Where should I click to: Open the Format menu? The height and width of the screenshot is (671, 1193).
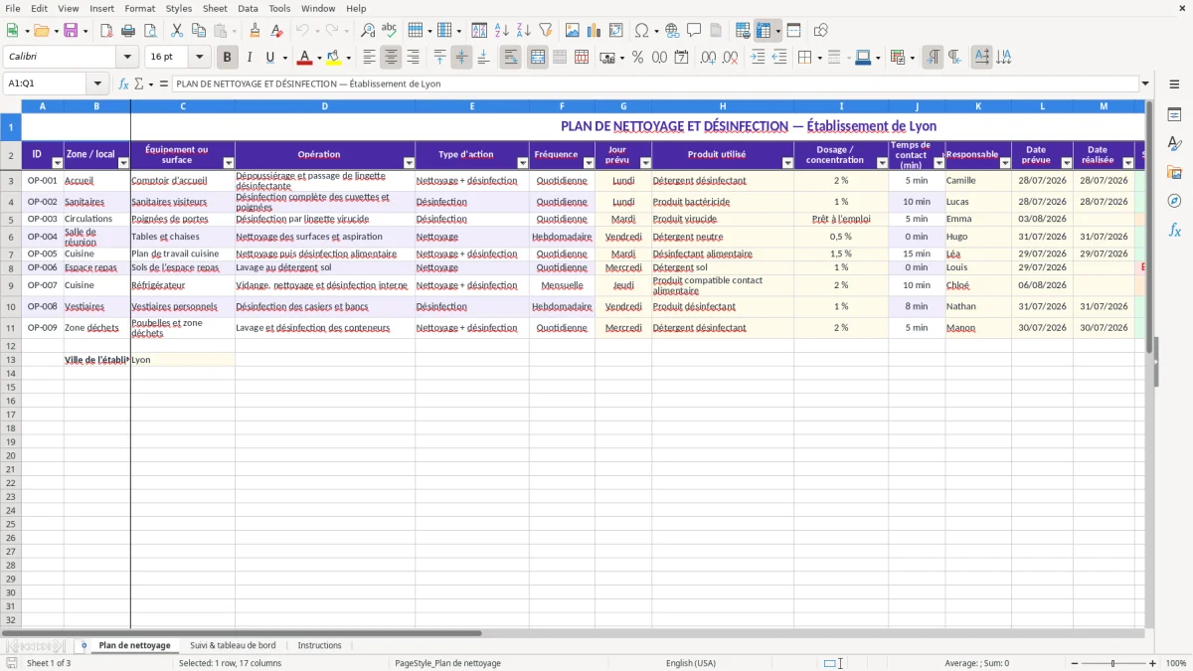(139, 8)
